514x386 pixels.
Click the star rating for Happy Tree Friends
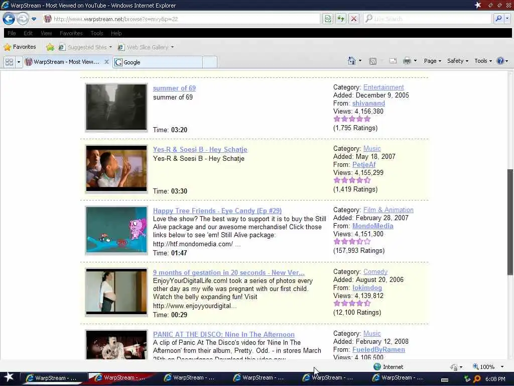[x=352, y=242]
